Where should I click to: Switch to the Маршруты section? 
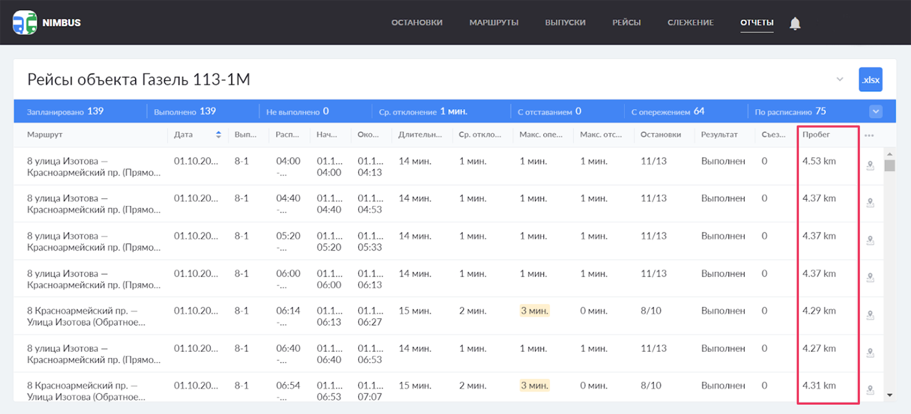pyautogui.click(x=494, y=23)
